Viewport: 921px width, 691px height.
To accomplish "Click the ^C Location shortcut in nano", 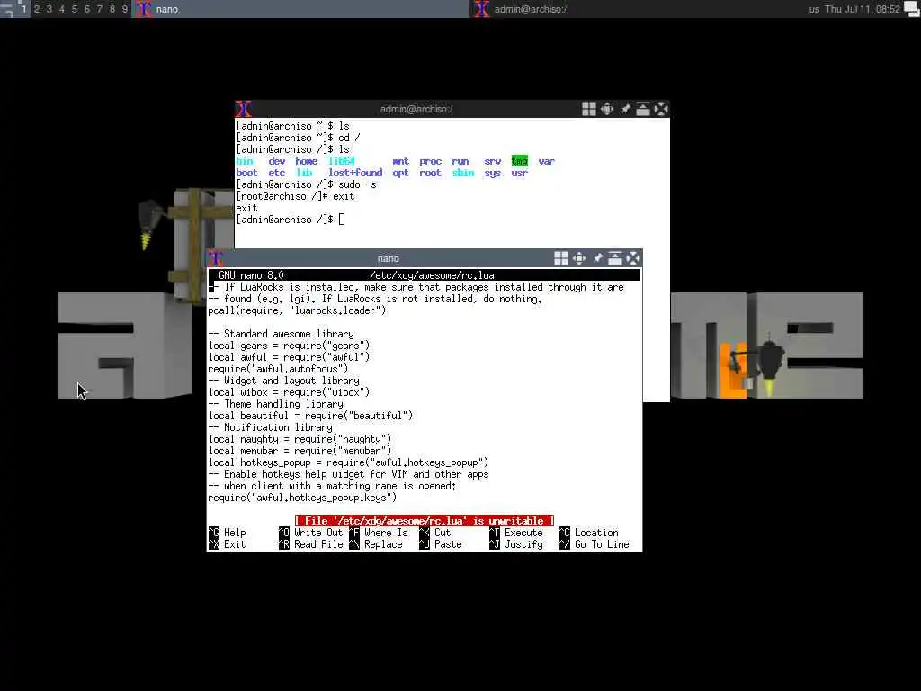I will [x=589, y=533].
